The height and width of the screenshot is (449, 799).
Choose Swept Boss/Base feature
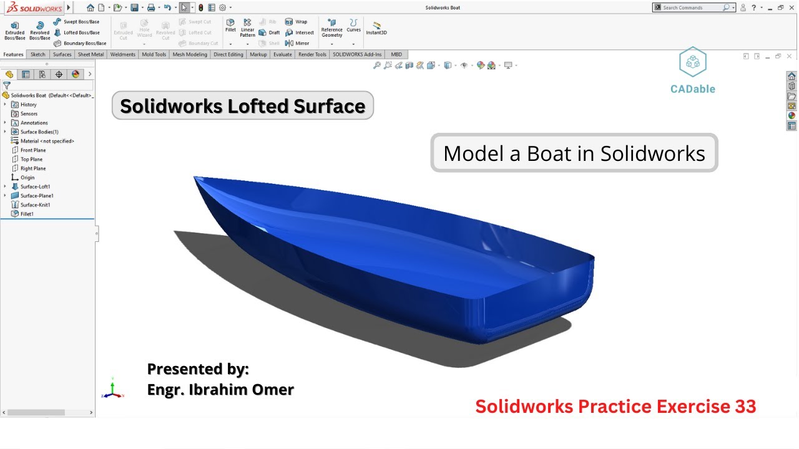coord(76,22)
